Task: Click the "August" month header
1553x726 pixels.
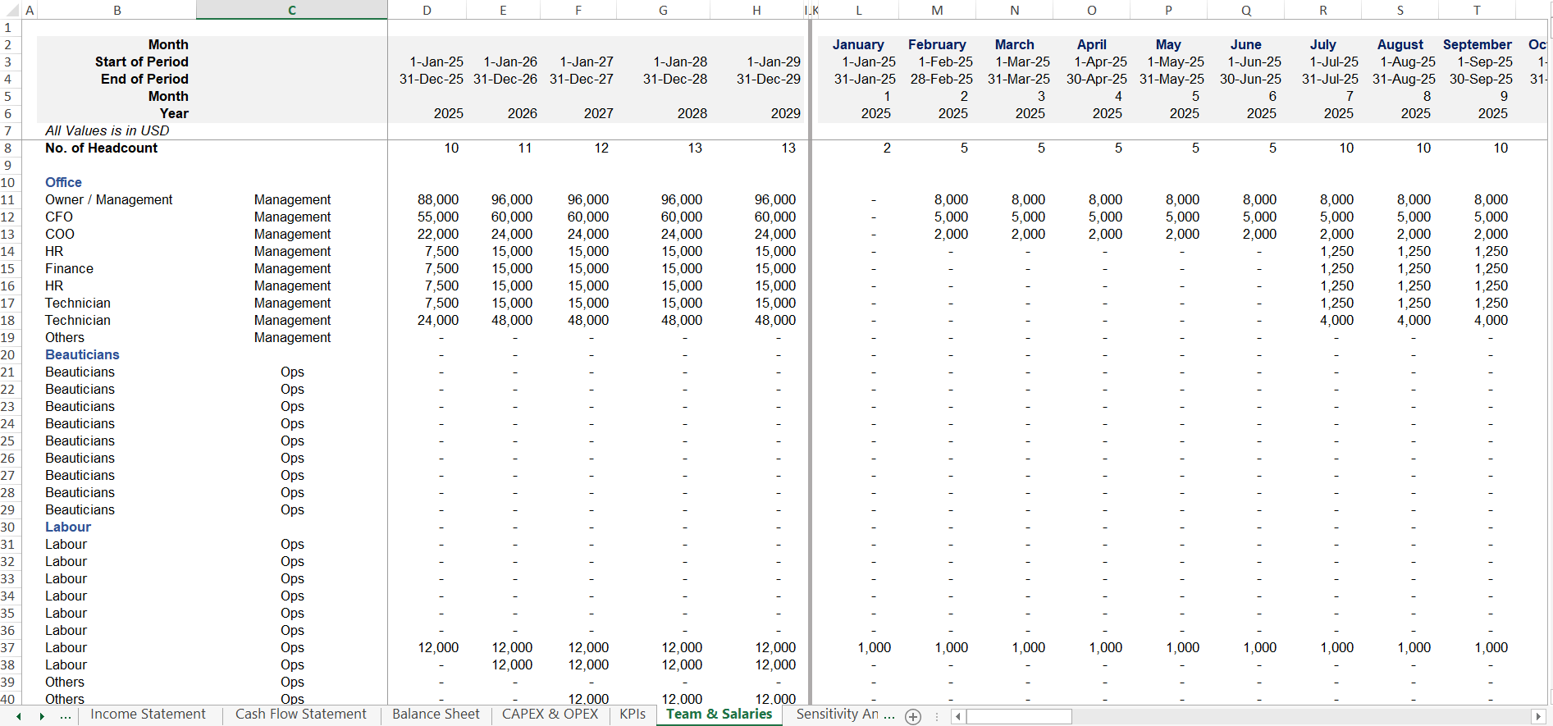Action: pyautogui.click(x=1400, y=45)
